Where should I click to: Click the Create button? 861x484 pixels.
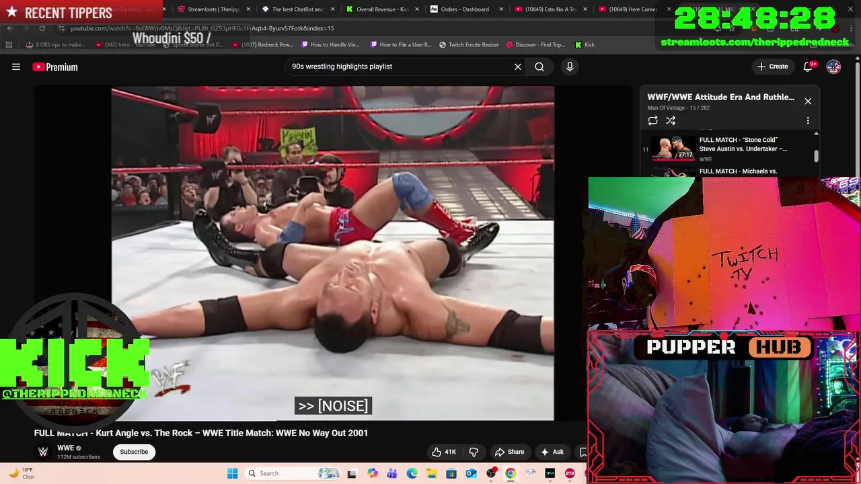coord(772,67)
